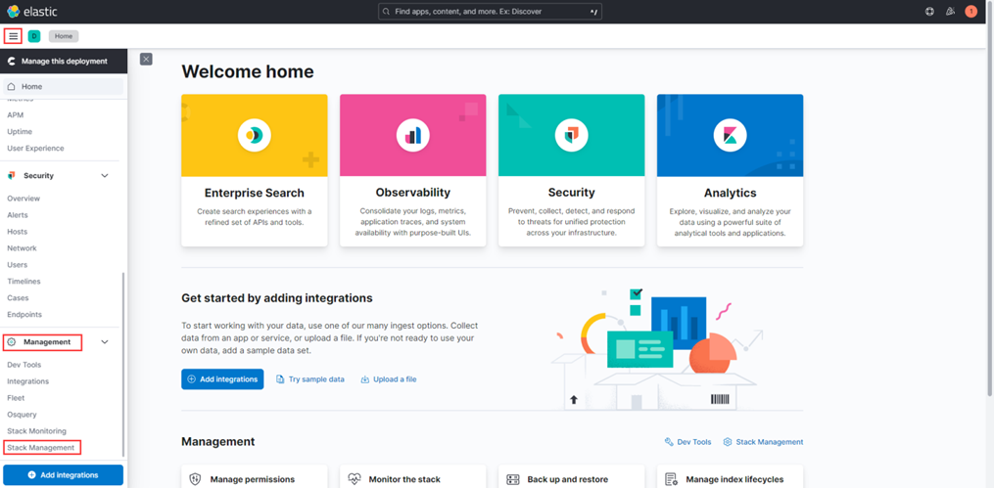This screenshot has height=488, width=994.
Task: Open the user avatar menu
Action: (970, 12)
